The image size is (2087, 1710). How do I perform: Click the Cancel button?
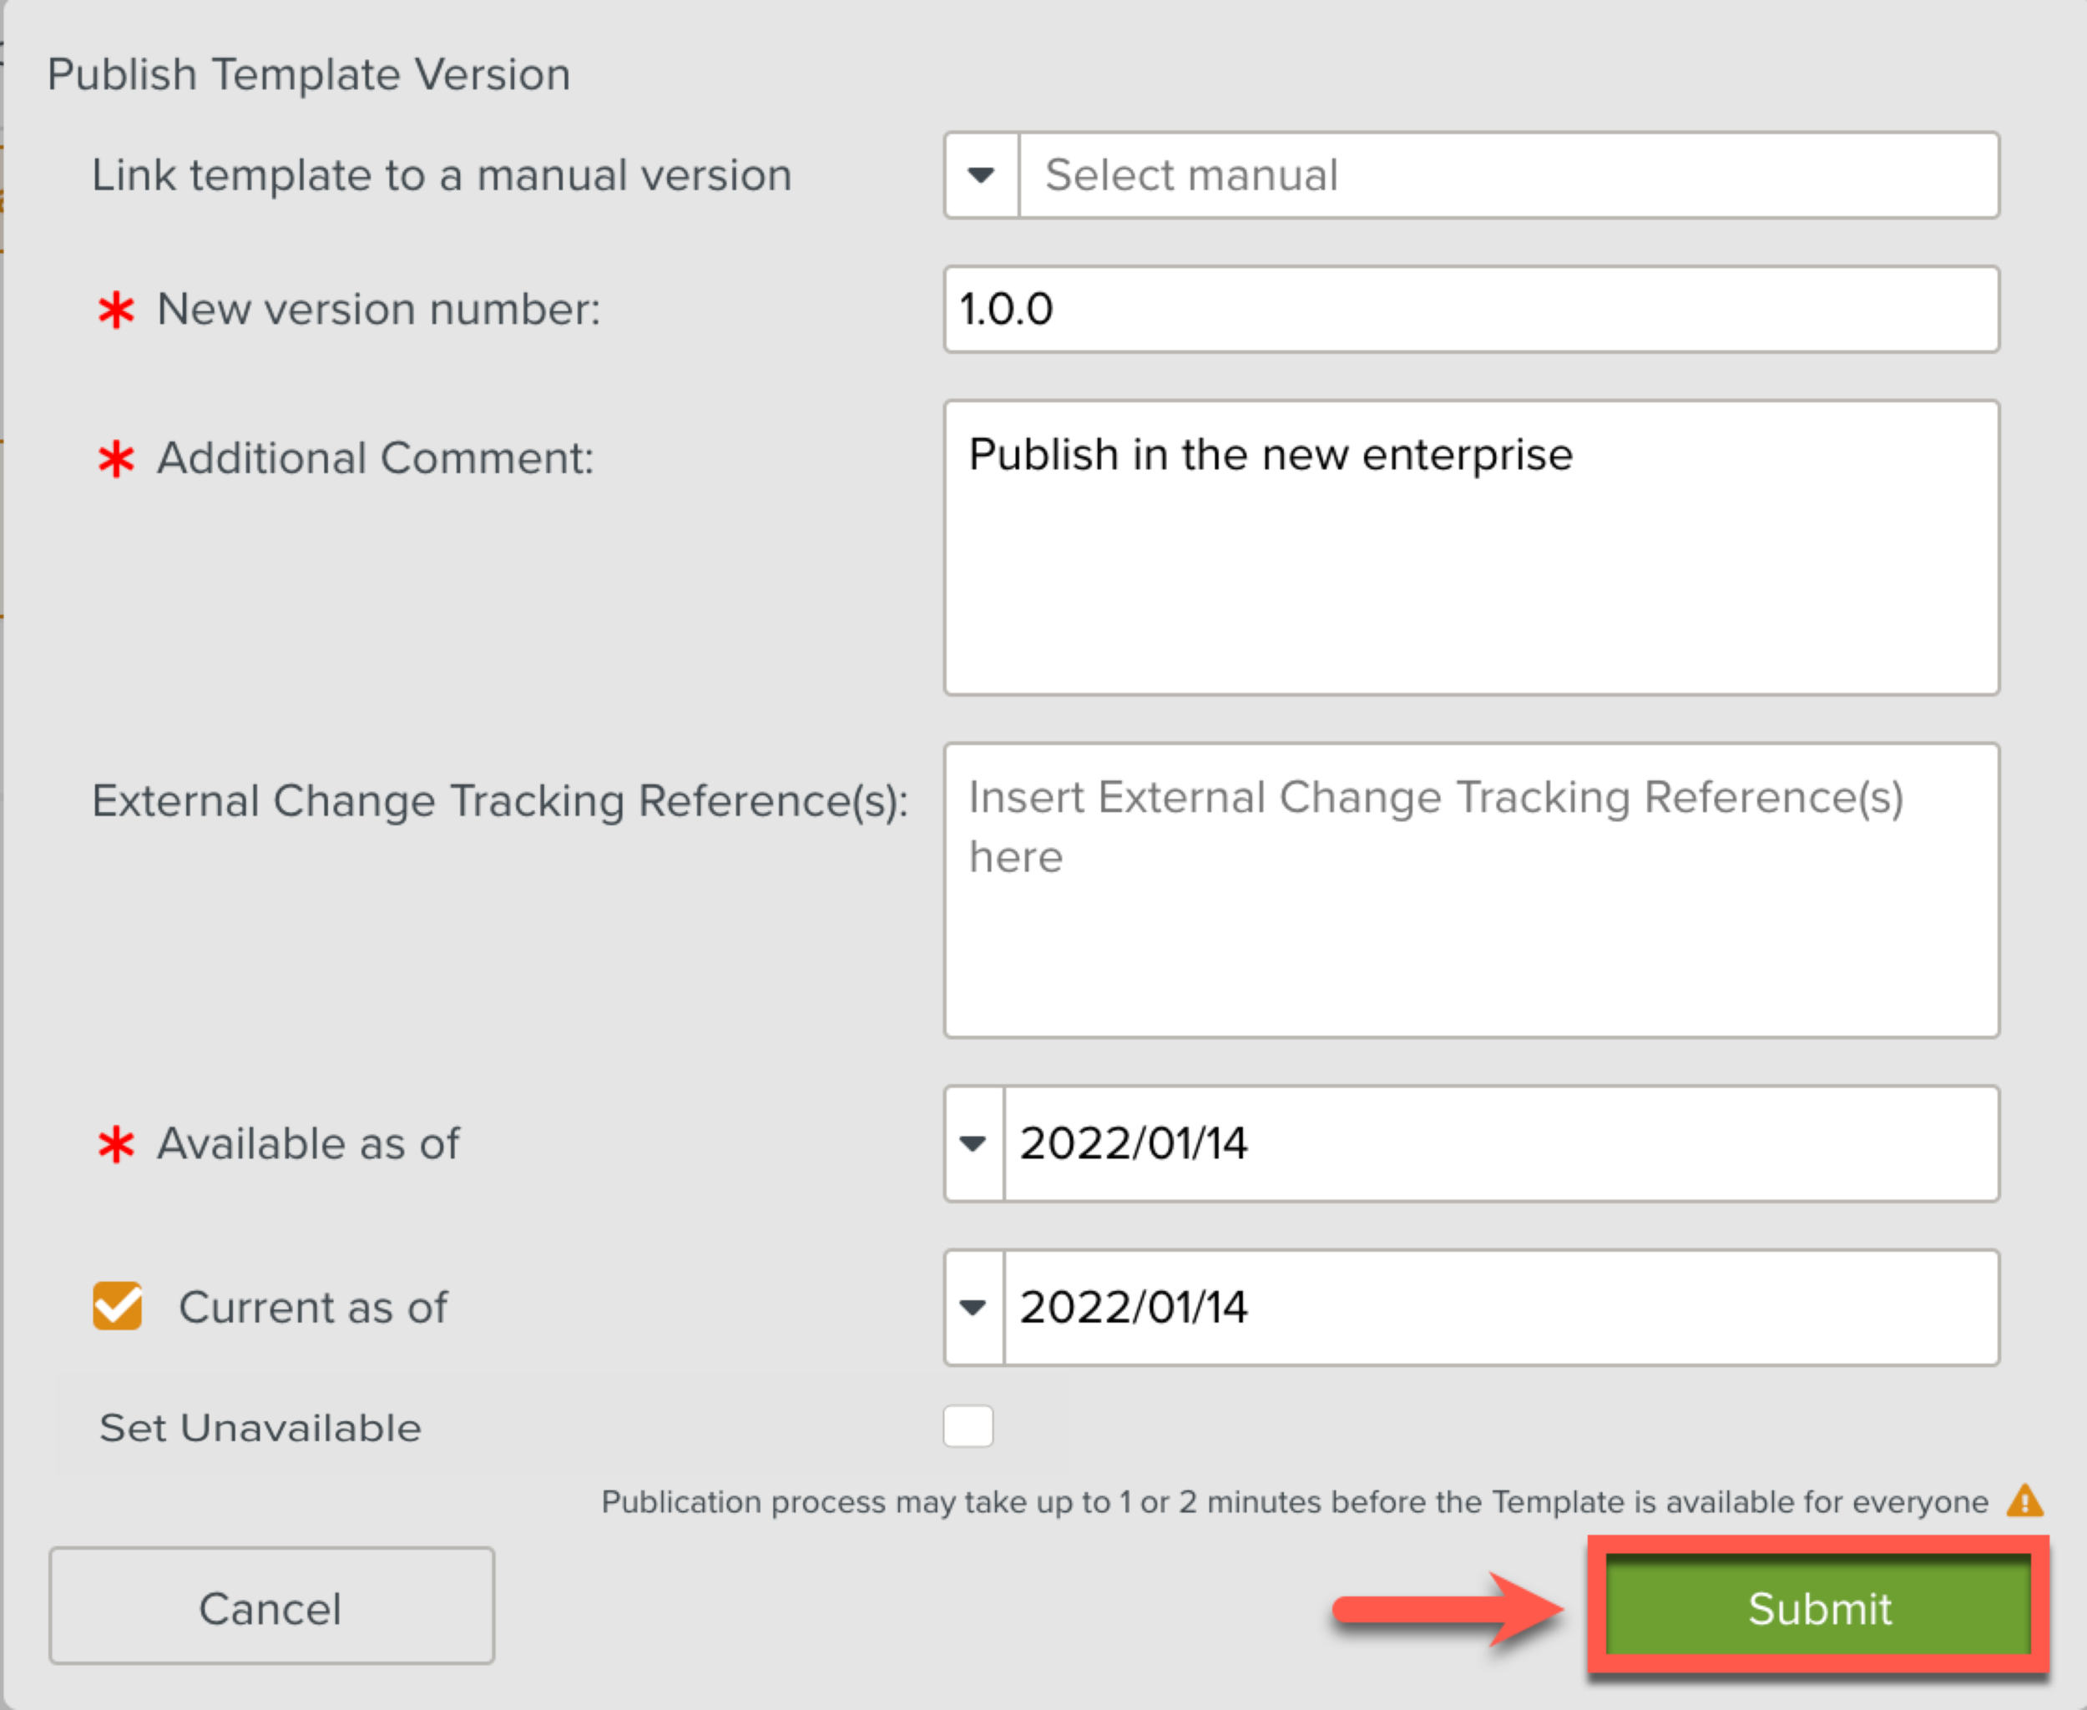point(272,1606)
